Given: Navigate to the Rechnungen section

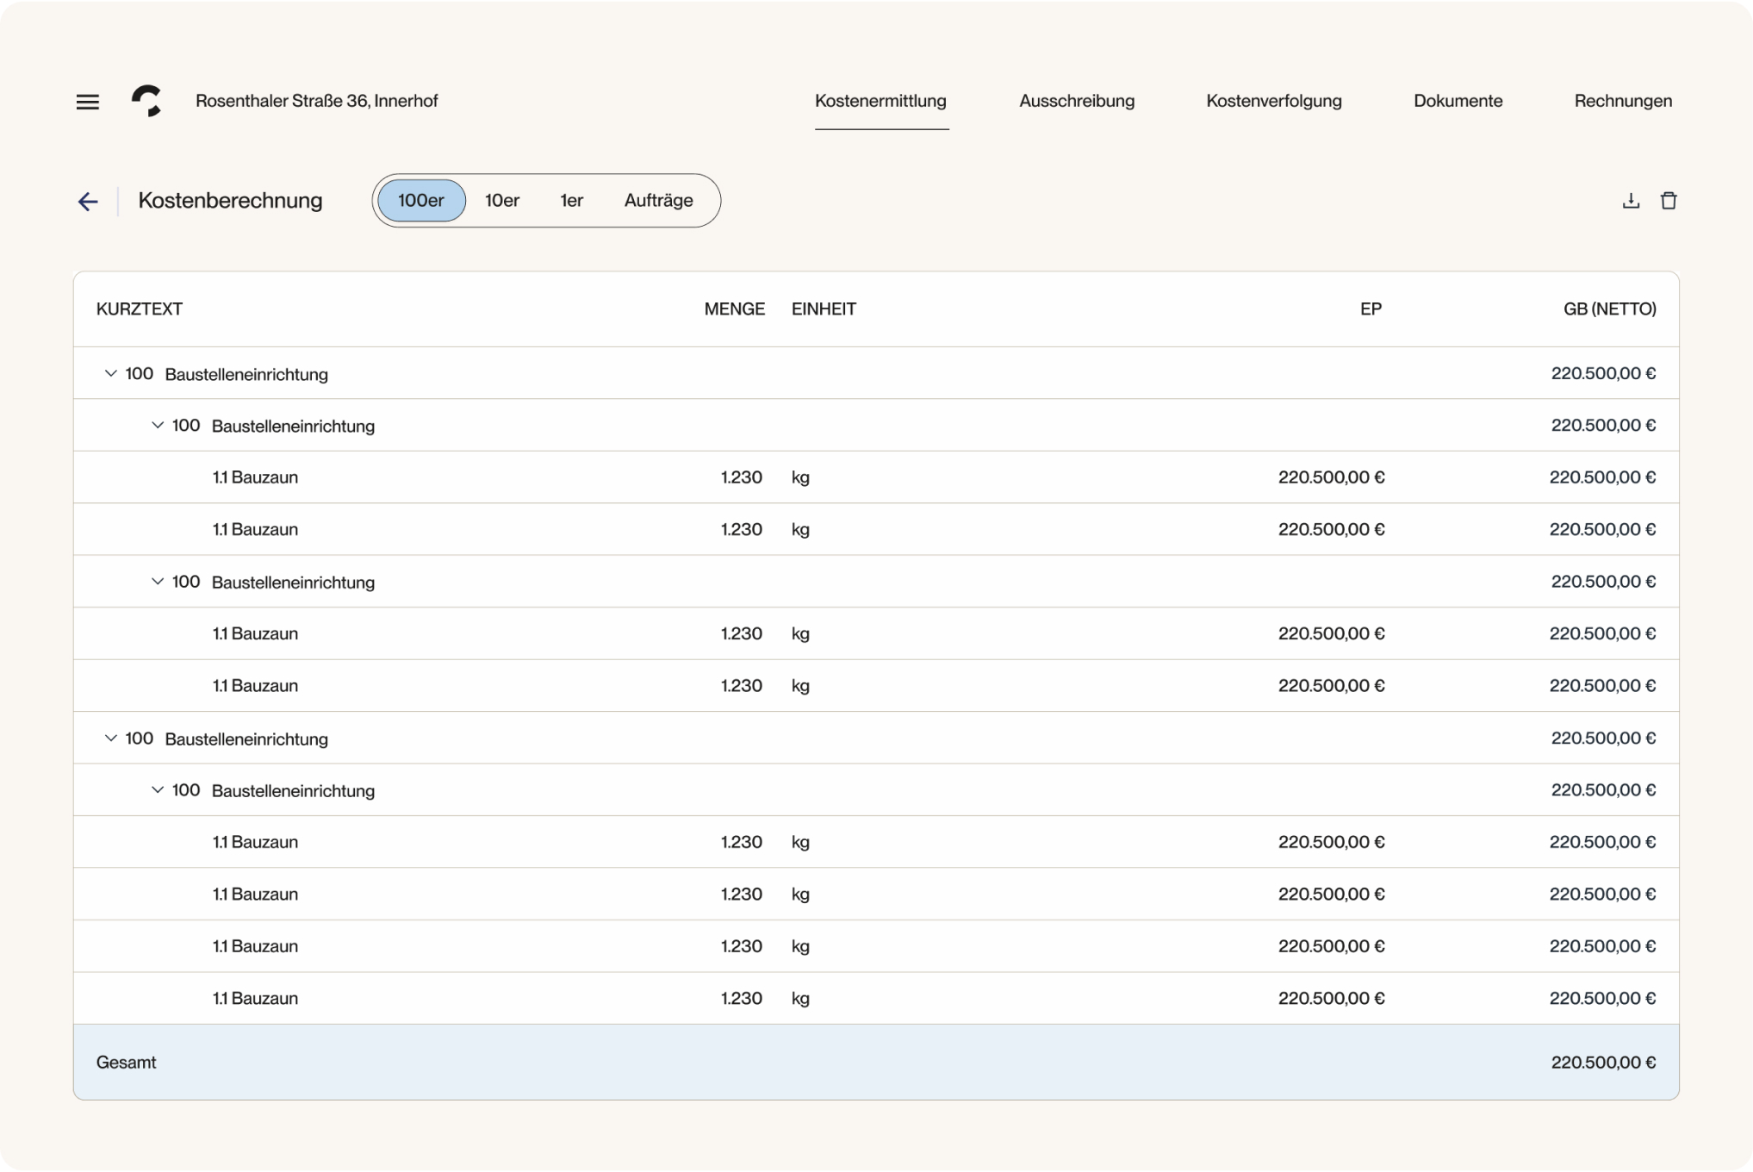Looking at the screenshot, I should pyautogui.click(x=1623, y=101).
